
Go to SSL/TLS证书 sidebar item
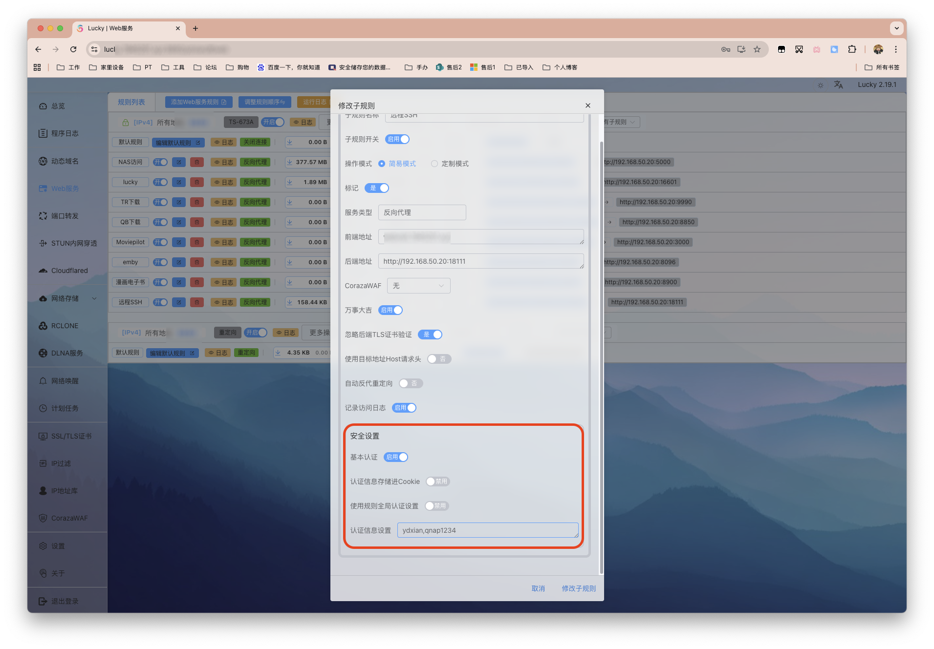click(71, 436)
